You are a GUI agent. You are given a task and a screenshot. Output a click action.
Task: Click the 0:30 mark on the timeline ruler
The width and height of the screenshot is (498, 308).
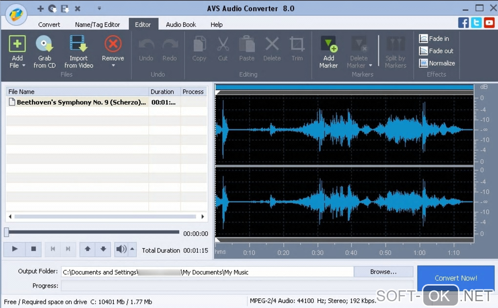318,252
